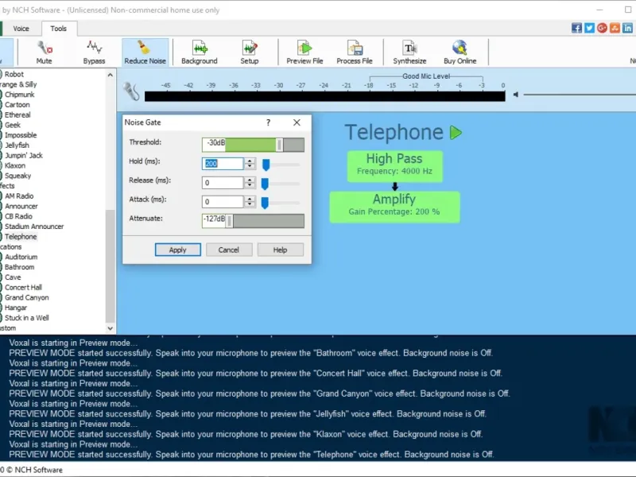Switch to the Tools tab
Viewport: 636px width, 477px height.
[58, 29]
